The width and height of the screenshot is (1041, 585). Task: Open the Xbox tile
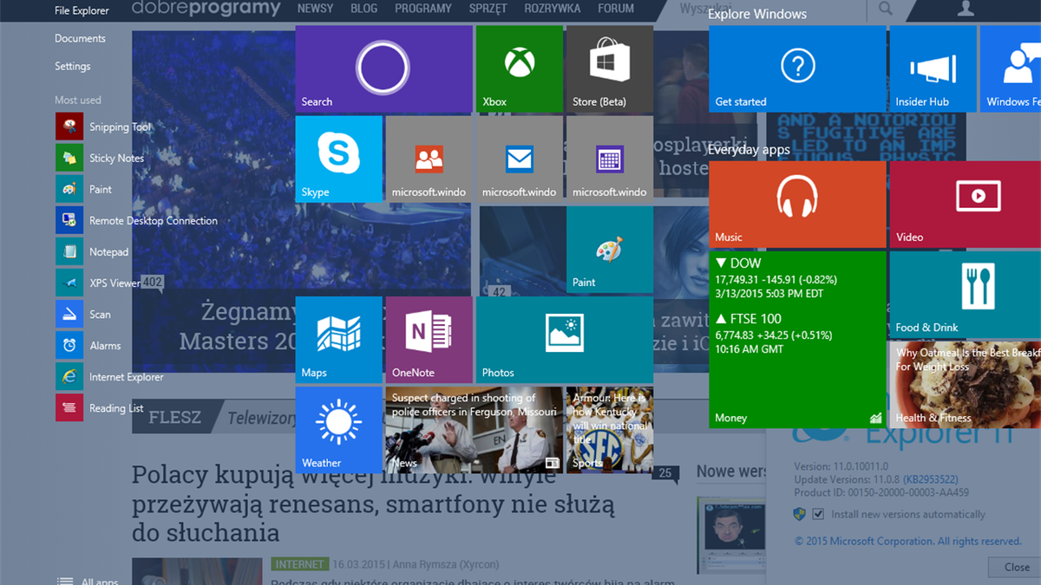tap(519, 68)
